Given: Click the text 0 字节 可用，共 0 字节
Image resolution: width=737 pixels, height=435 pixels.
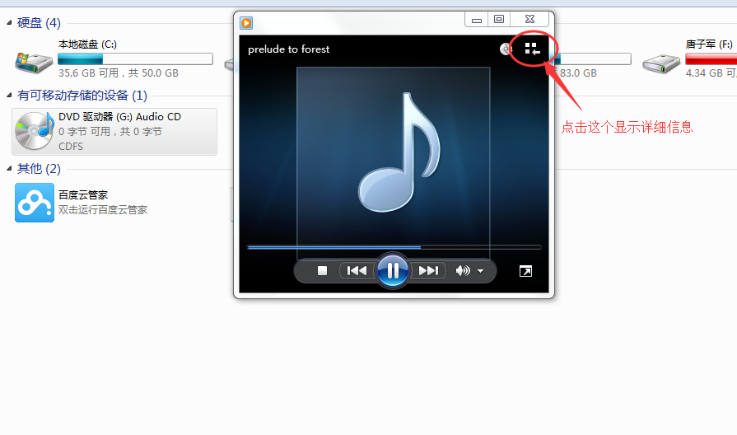Looking at the screenshot, I should [x=110, y=132].
